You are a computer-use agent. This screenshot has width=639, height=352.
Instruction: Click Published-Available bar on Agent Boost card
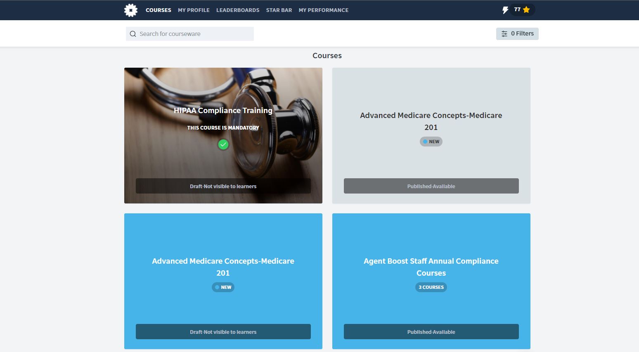tap(431, 332)
